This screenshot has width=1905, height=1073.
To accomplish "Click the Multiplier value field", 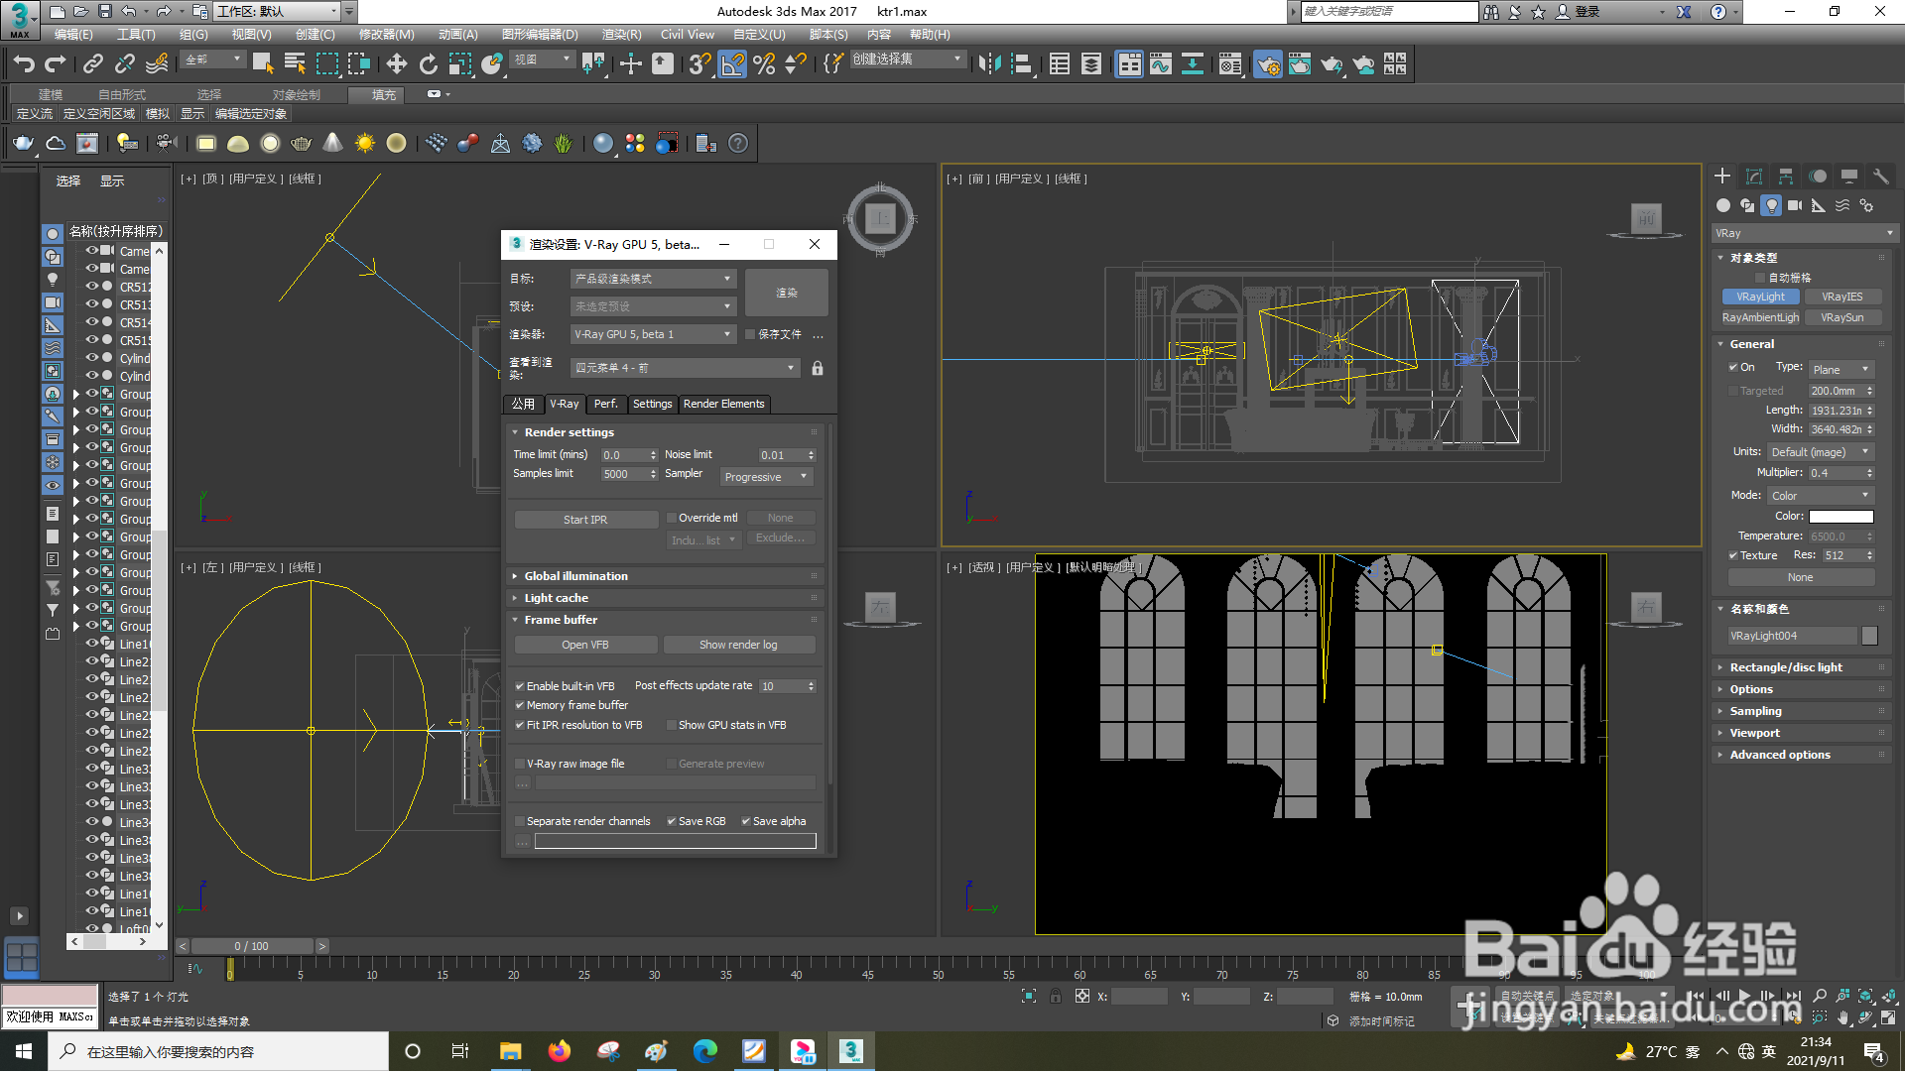I will click(1835, 473).
